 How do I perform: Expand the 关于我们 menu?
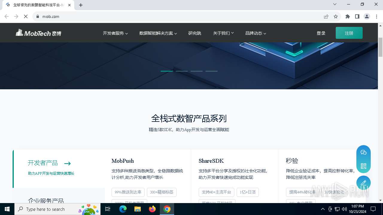(x=223, y=33)
